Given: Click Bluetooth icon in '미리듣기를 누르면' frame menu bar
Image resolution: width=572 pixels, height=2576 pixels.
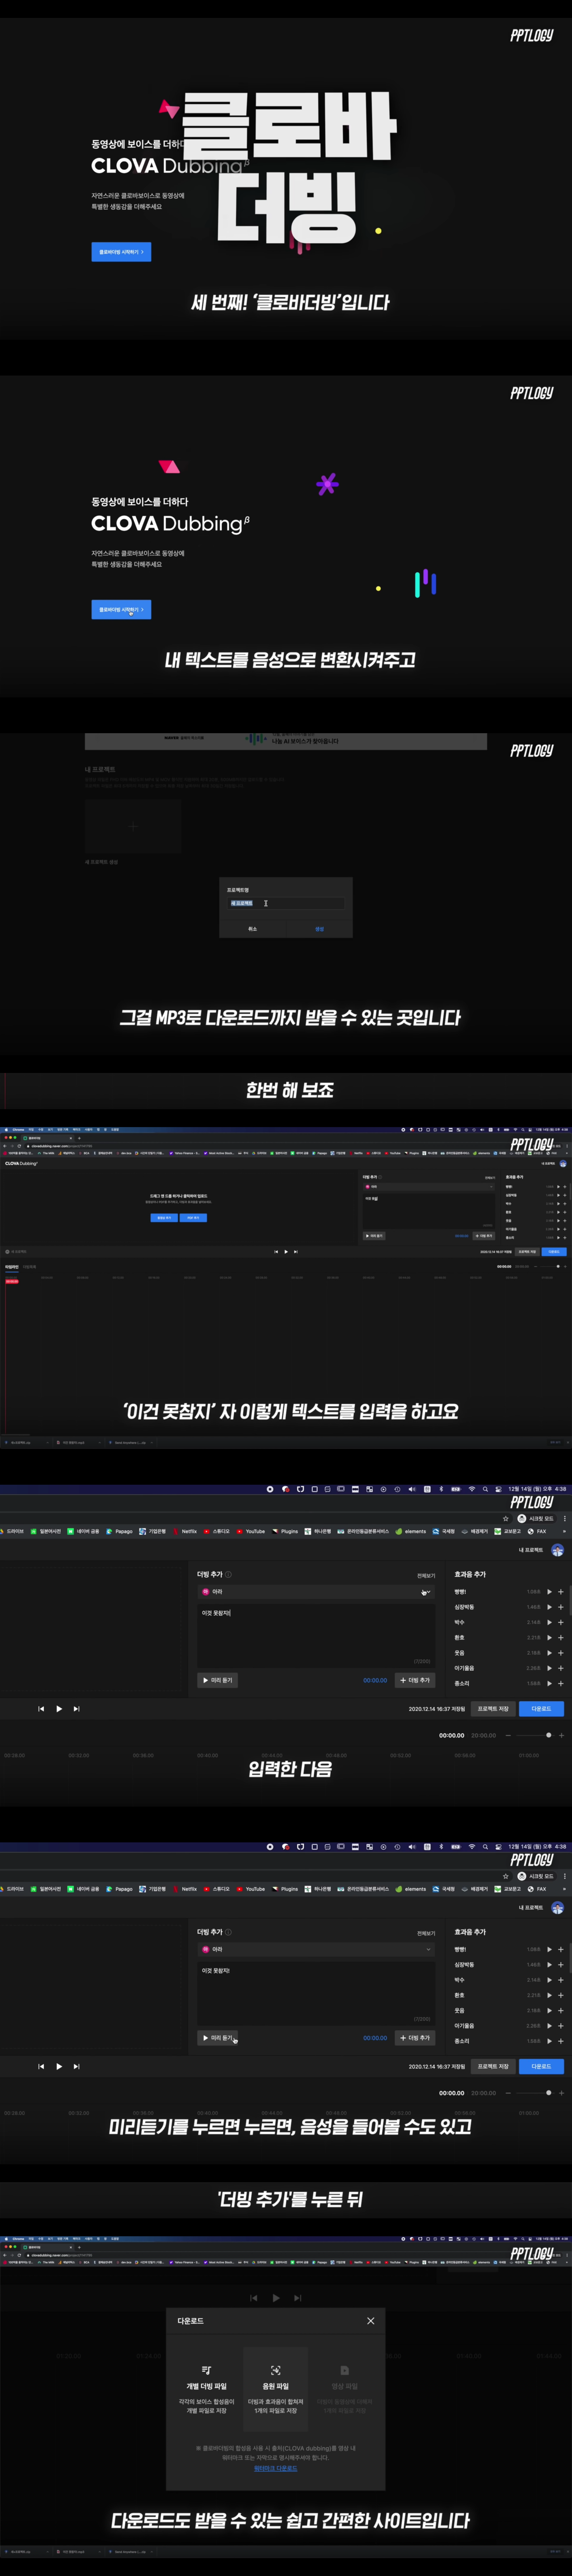Looking at the screenshot, I should [441, 1847].
